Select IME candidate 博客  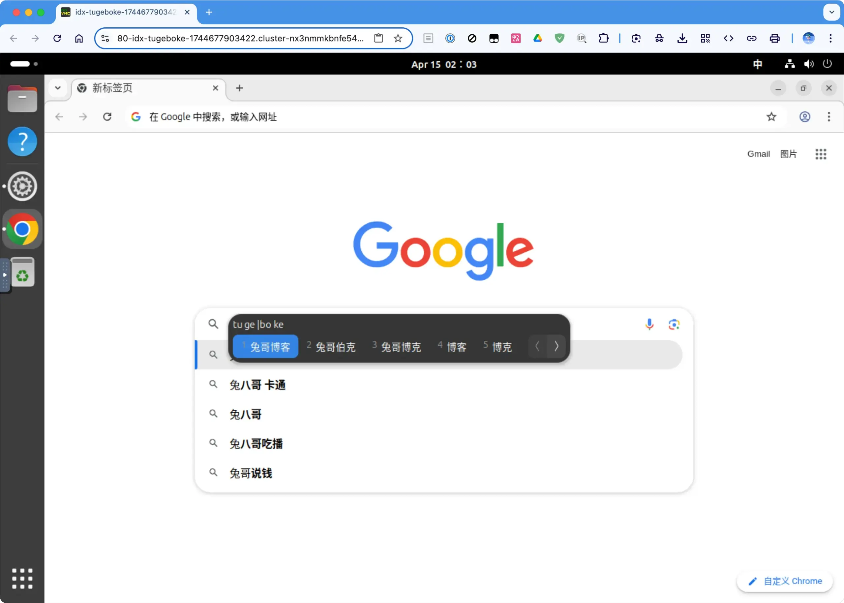pos(452,346)
